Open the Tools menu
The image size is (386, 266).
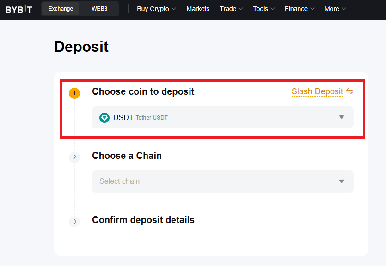tap(264, 9)
